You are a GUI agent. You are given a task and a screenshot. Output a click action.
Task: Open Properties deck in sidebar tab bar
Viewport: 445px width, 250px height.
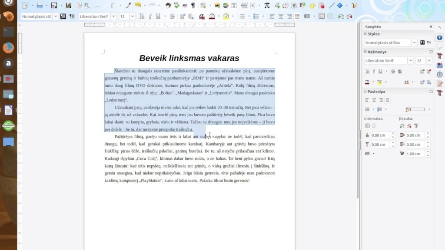coord(440,37)
